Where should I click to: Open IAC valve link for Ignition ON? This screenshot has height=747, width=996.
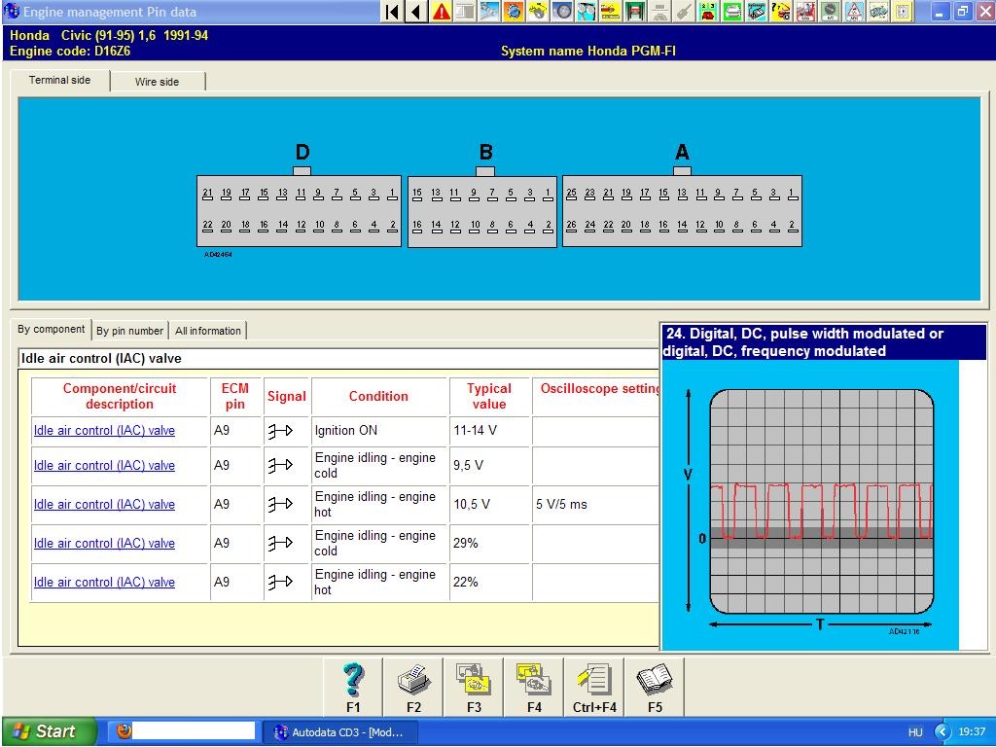click(x=104, y=430)
